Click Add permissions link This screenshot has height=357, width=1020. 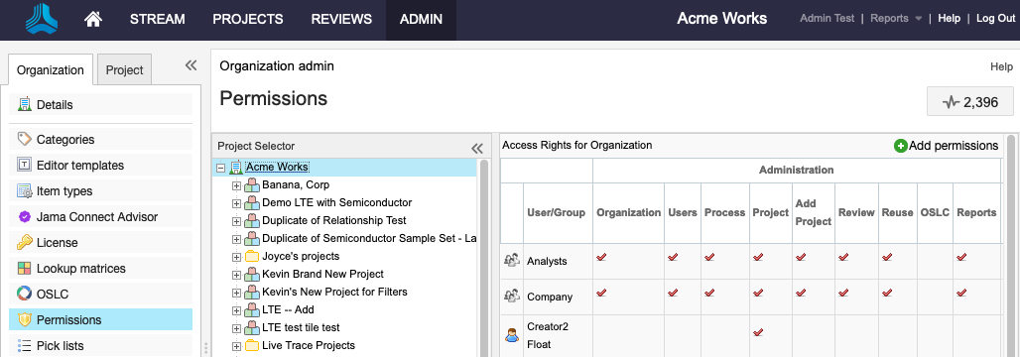pos(953,146)
